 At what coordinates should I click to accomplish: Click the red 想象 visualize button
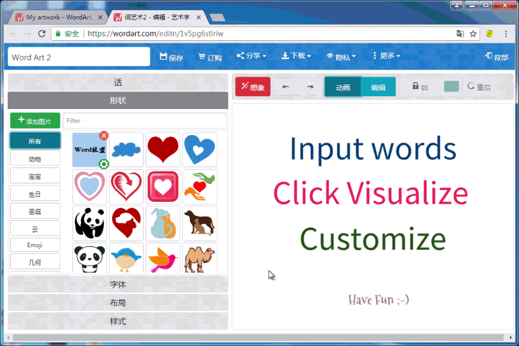(252, 87)
